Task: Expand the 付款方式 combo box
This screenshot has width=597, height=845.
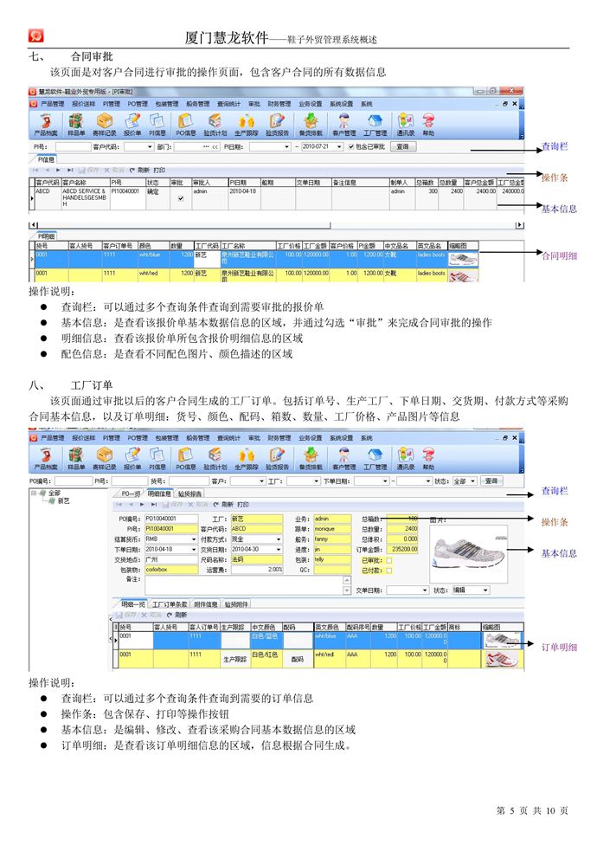Action: tap(278, 539)
